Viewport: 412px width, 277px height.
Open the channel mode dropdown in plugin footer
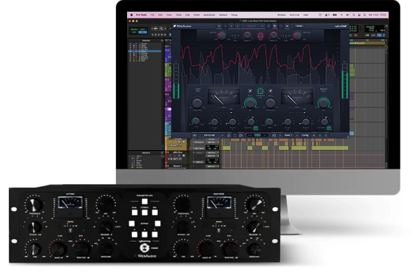coord(212,135)
